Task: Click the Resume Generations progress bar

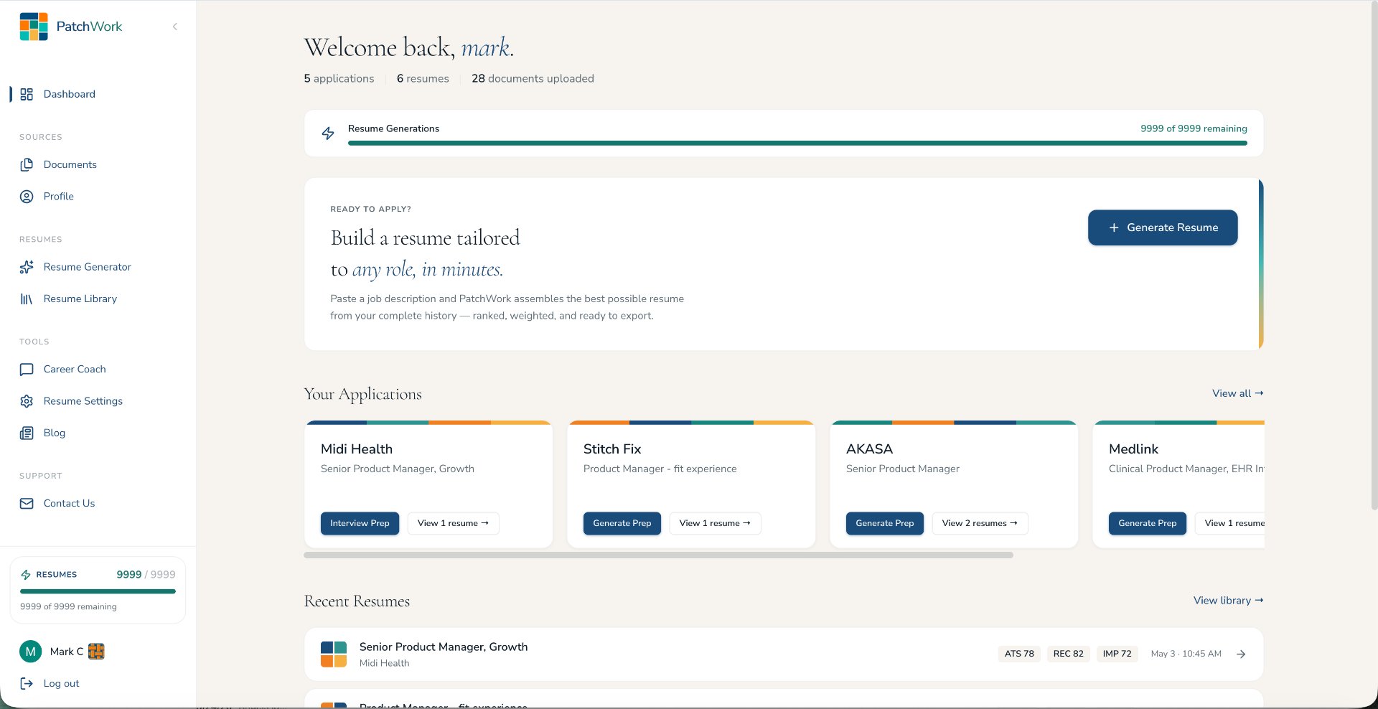Action: point(797,143)
